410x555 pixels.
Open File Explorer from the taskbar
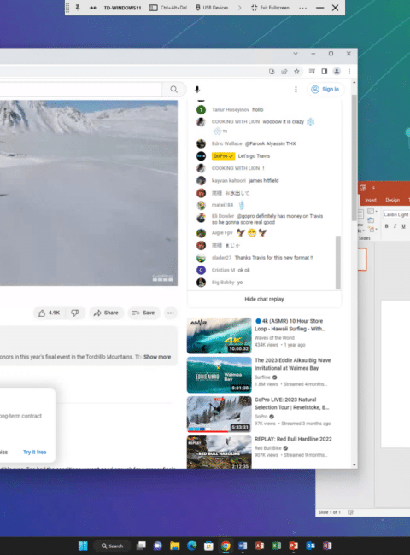click(174, 546)
